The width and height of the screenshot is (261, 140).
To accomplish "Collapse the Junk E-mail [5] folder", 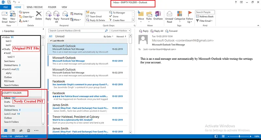I will [x=3, y=69].
